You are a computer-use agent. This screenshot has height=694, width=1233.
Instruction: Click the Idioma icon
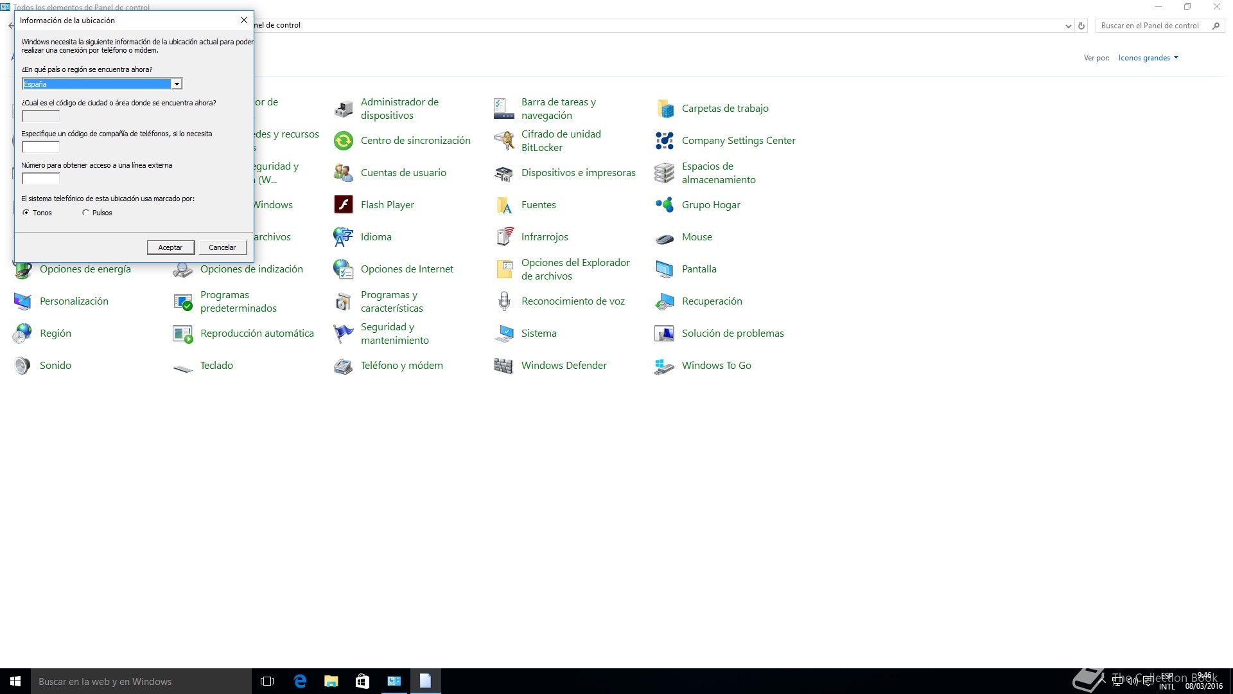click(x=344, y=237)
